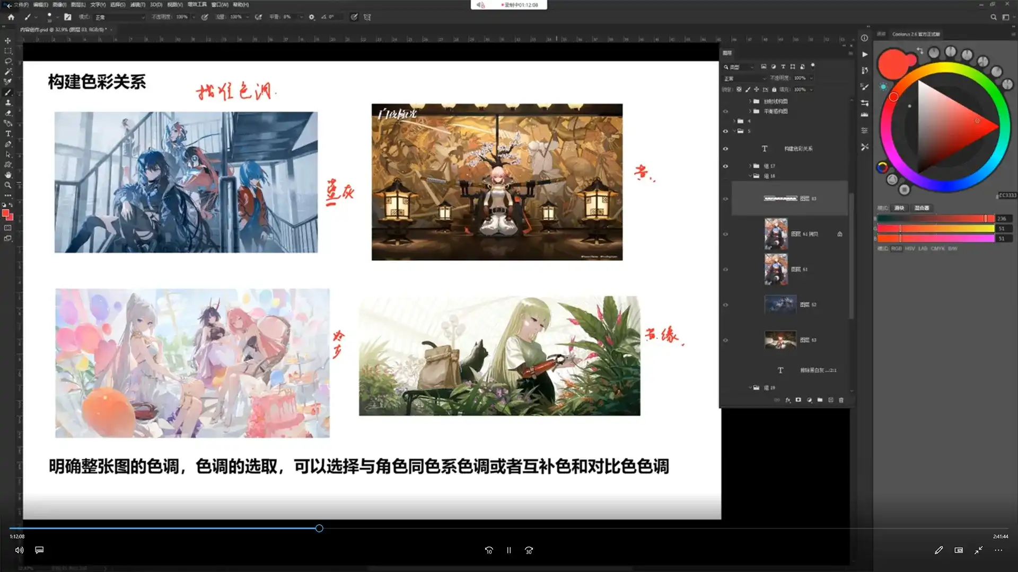Screen dimensions: 1018x572
Task: Toggle visibility of layer 图层 62
Action: pos(725,305)
